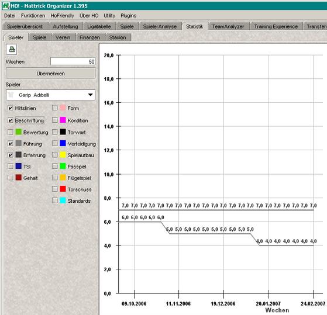Select the Finanzen sub-tab

click(x=90, y=37)
